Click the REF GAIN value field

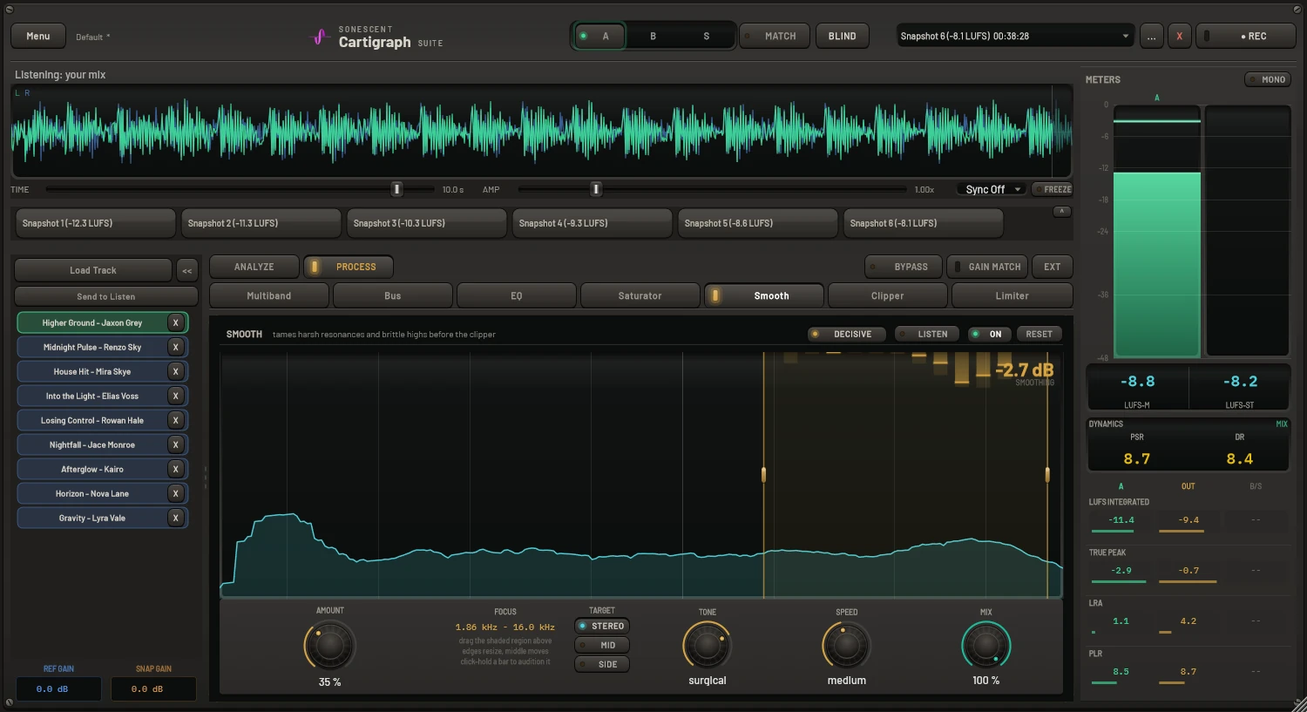(58, 688)
